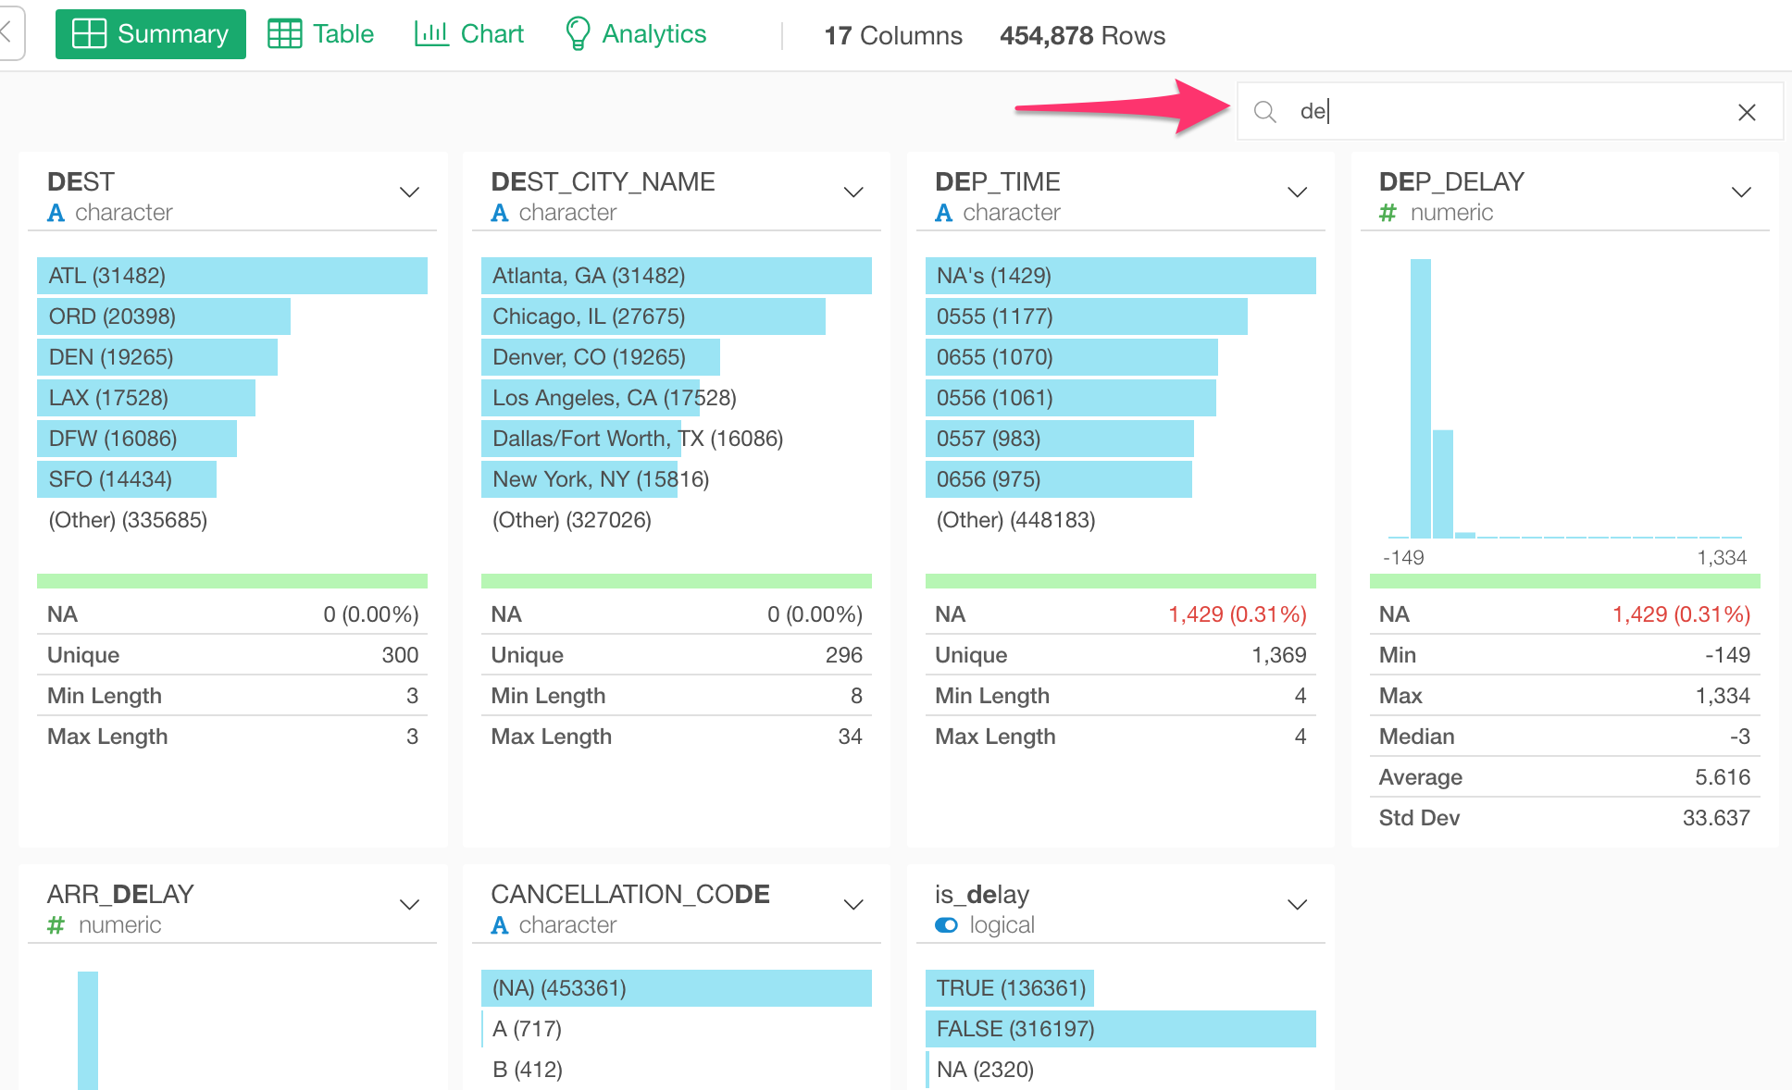
Task: Open the Chart view via bar chart icon
Action: pyautogui.click(x=431, y=32)
